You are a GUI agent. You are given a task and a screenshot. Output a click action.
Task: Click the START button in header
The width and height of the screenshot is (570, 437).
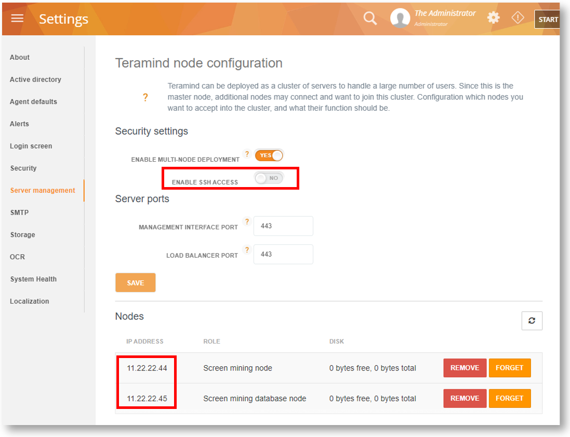(x=548, y=19)
